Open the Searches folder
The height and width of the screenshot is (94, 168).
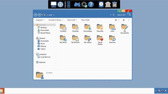click(112, 39)
